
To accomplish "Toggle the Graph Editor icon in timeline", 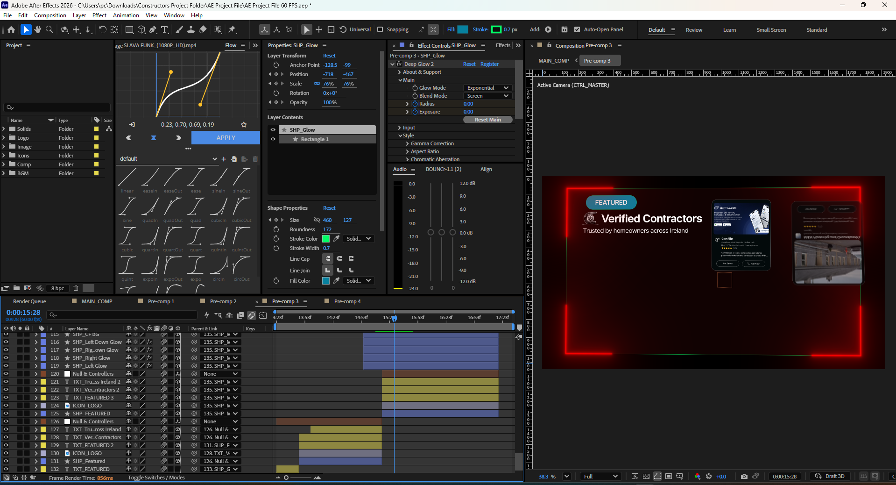I will click(263, 315).
